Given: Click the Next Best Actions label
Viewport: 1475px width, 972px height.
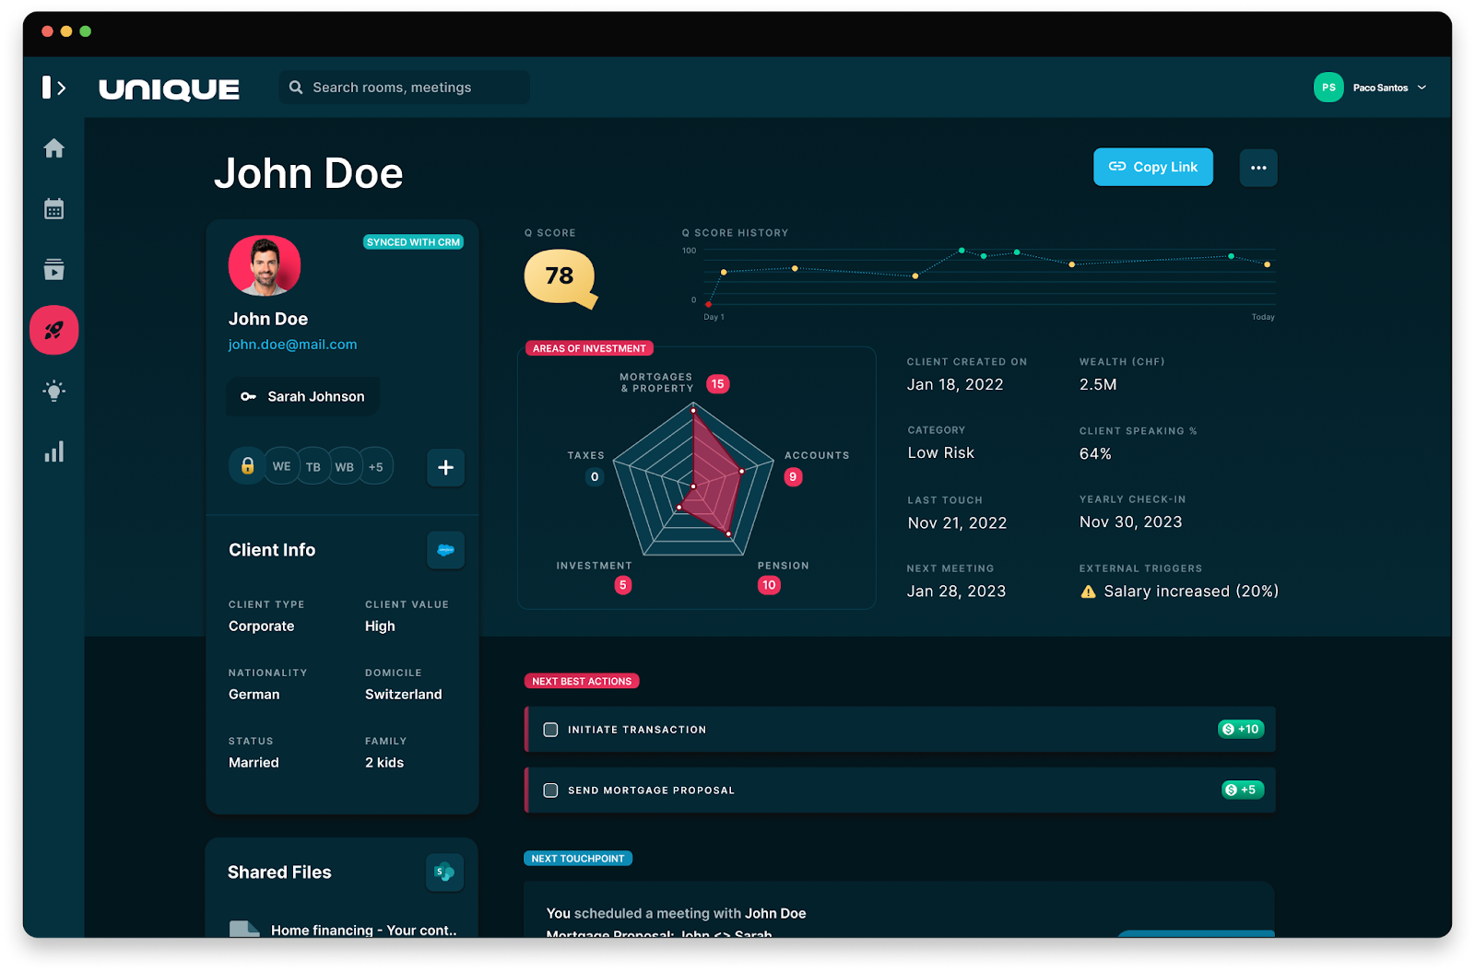Looking at the screenshot, I should click(582, 682).
